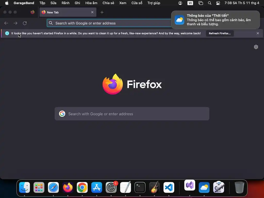Launch Safari from the Dock

(x=53, y=187)
